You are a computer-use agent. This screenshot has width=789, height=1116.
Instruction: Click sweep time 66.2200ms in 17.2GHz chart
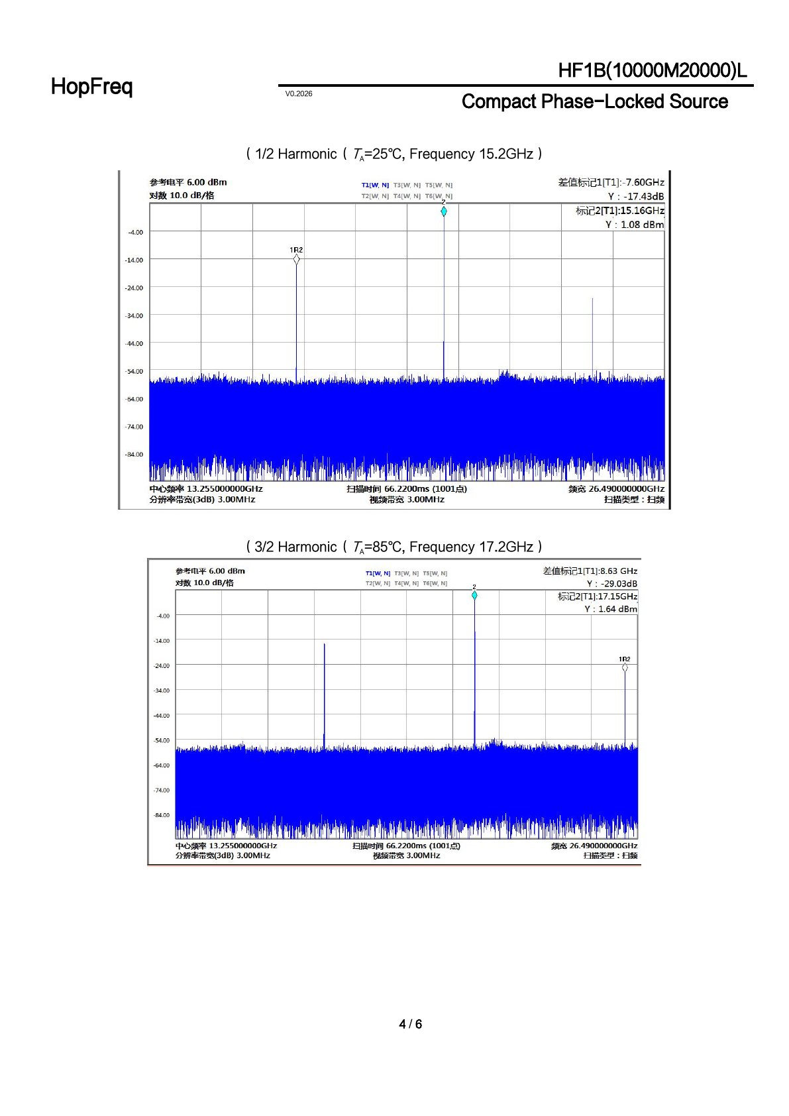[407, 846]
